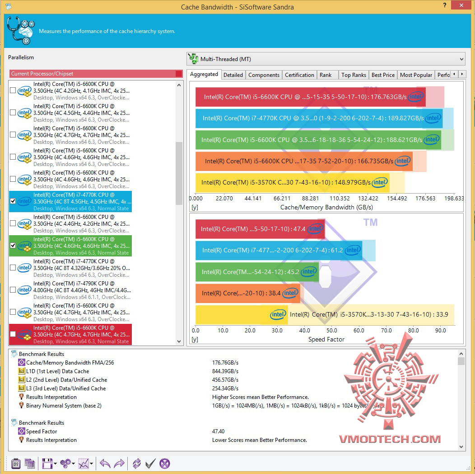The height and width of the screenshot is (474, 475).
Task: Open the dropdown arrow next to the gears icon
Action: pyautogui.click(x=73, y=464)
